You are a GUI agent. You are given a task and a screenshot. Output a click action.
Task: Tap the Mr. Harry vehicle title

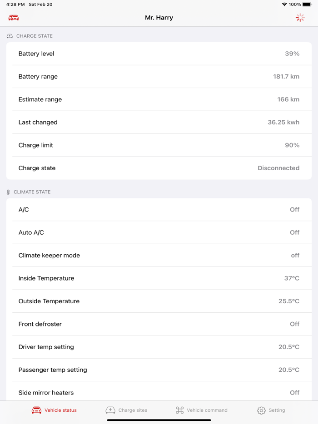click(159, 18)
